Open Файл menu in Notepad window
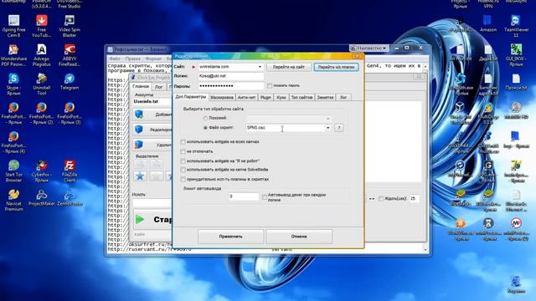This screenshot has height=301, width=536. pyautogui.click(x=115, y=59)
